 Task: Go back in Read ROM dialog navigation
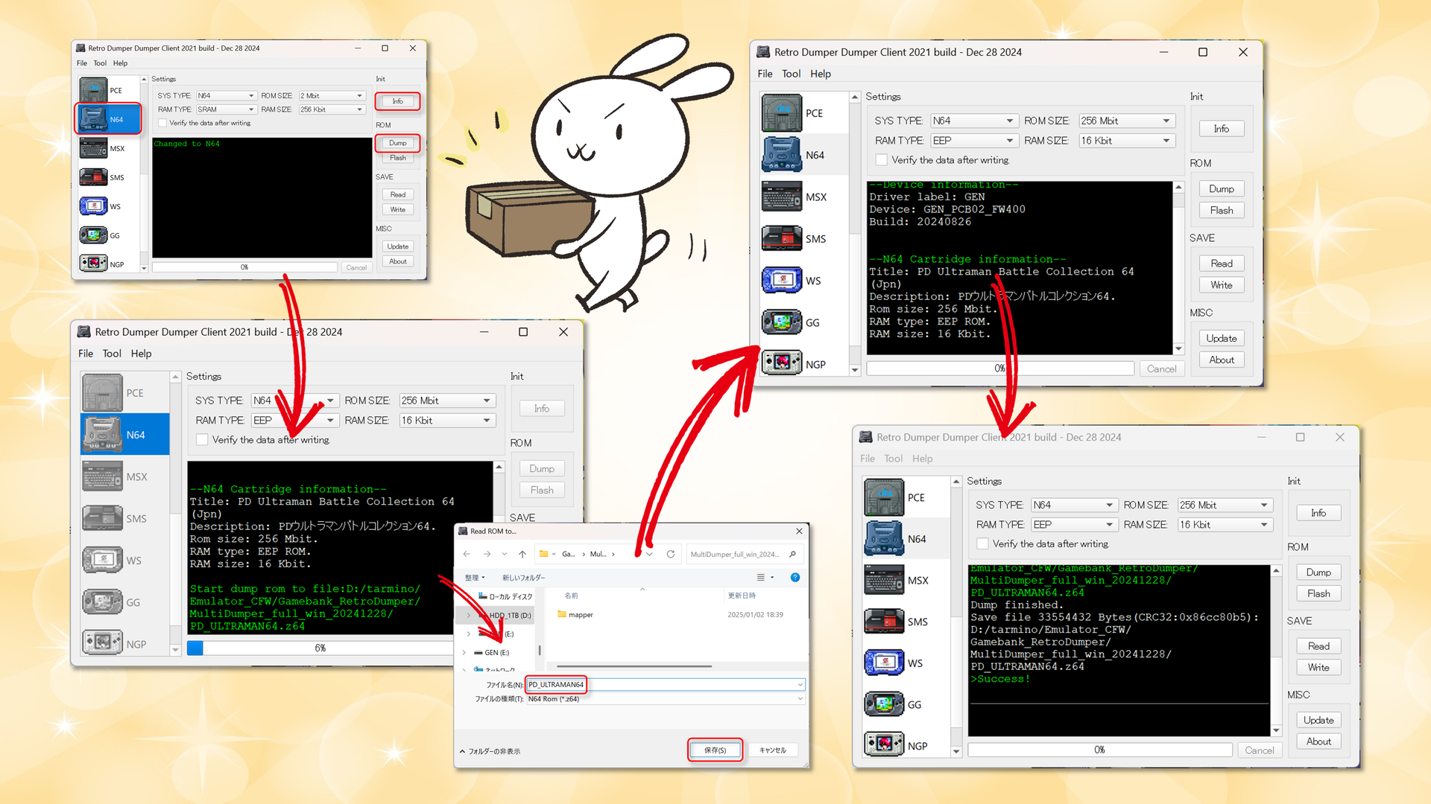(x=467, y=554)
